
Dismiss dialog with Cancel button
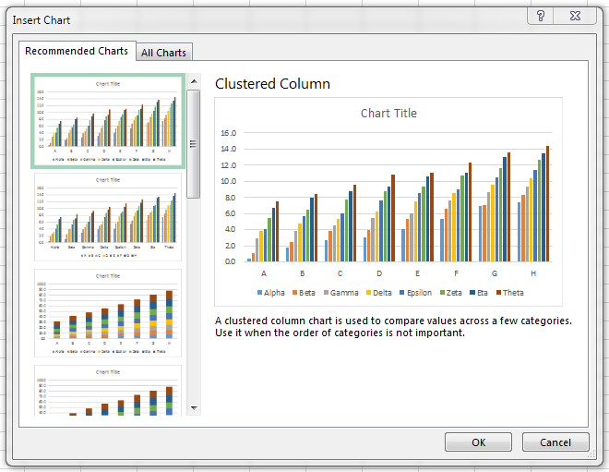click(555, 442)
